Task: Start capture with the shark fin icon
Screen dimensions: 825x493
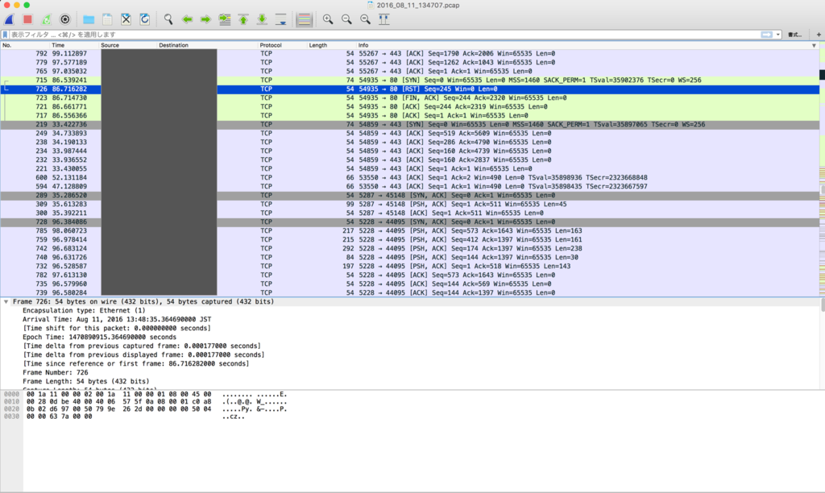Action: (10, 19)
